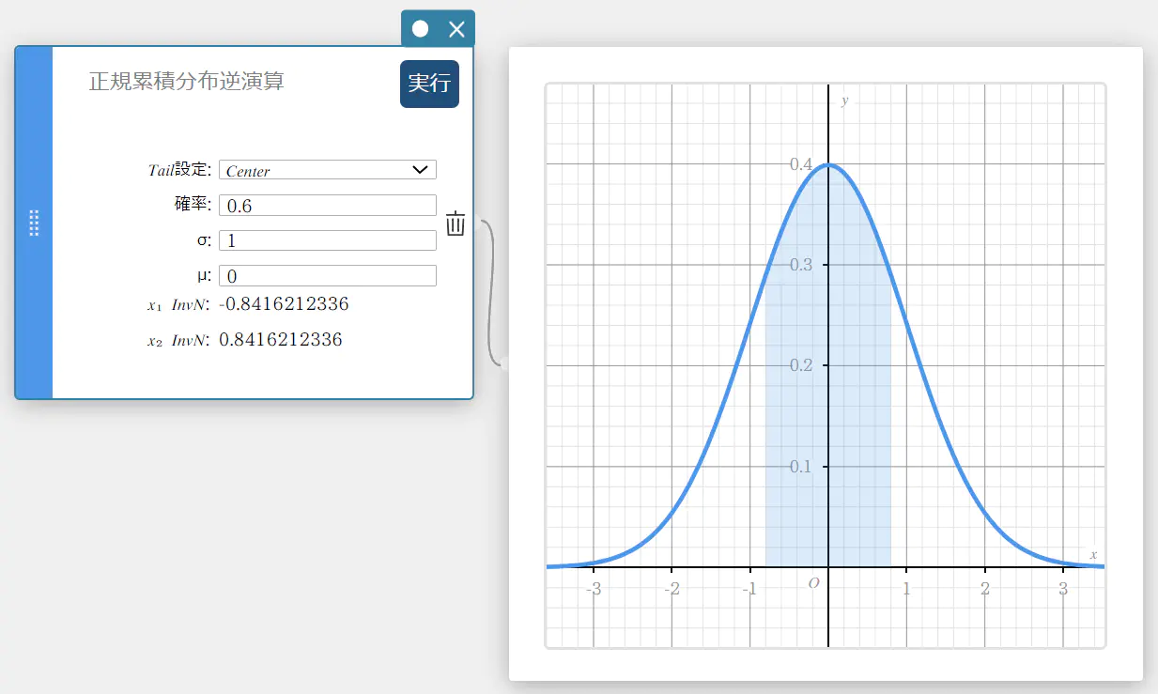Viewport: 1158px width, 694px height.
Task: Click the -3 tick label on the x-axis
Action: (593, 590)
